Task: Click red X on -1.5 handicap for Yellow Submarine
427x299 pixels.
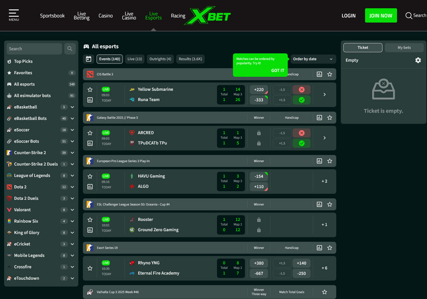Action: 301,89
